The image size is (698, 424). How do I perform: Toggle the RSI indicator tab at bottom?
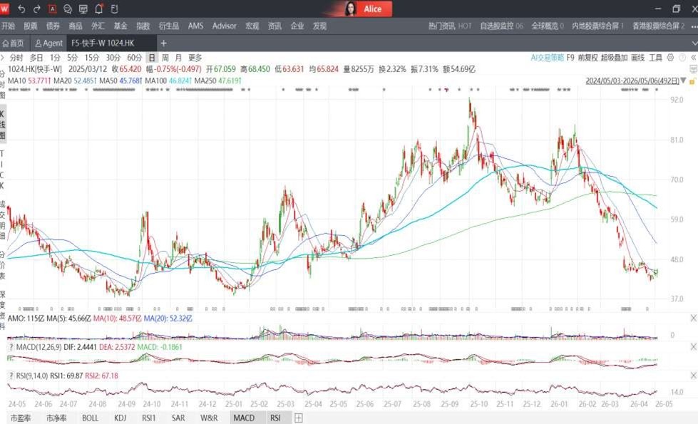click(x=275, y=418)
